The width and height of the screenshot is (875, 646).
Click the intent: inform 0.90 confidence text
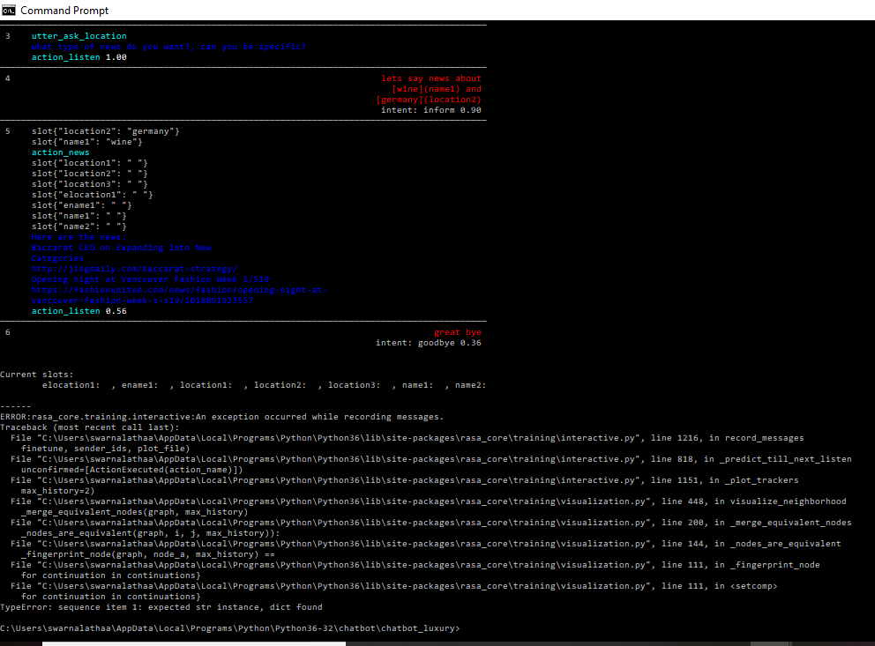tap(431, 109)
